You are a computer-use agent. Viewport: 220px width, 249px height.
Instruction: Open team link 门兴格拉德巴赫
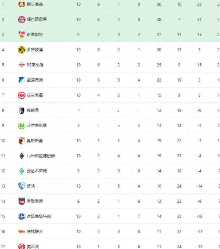41,156
